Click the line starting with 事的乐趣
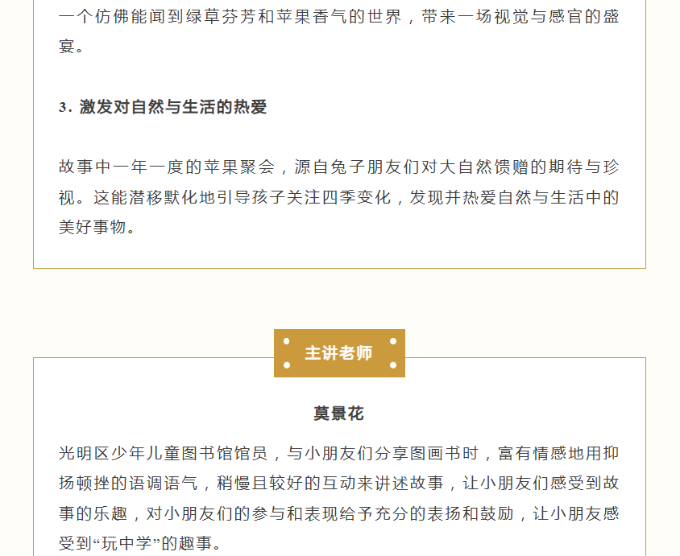Viewport: 680px width, 556px height. (339, 513)
